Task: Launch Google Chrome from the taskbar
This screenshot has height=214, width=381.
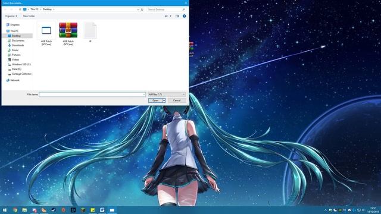Action: point(15,210)
